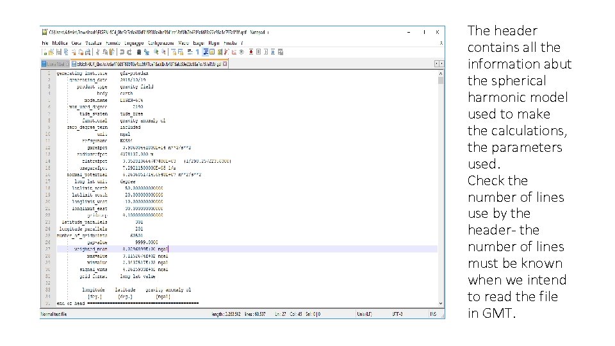Image resolution: width=615 pixels, height=346 pixels.
Task: Click the Copy toolbar icon
Action: tap(104, 52)
